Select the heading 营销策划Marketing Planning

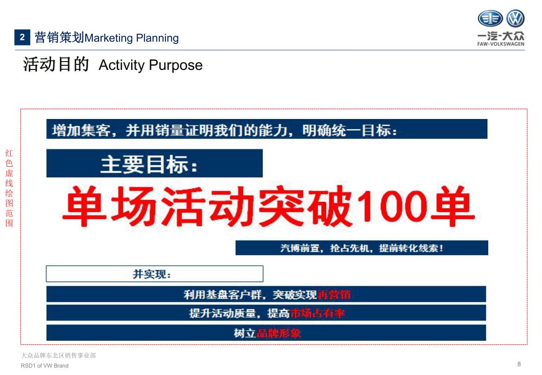tap(107, 37)
